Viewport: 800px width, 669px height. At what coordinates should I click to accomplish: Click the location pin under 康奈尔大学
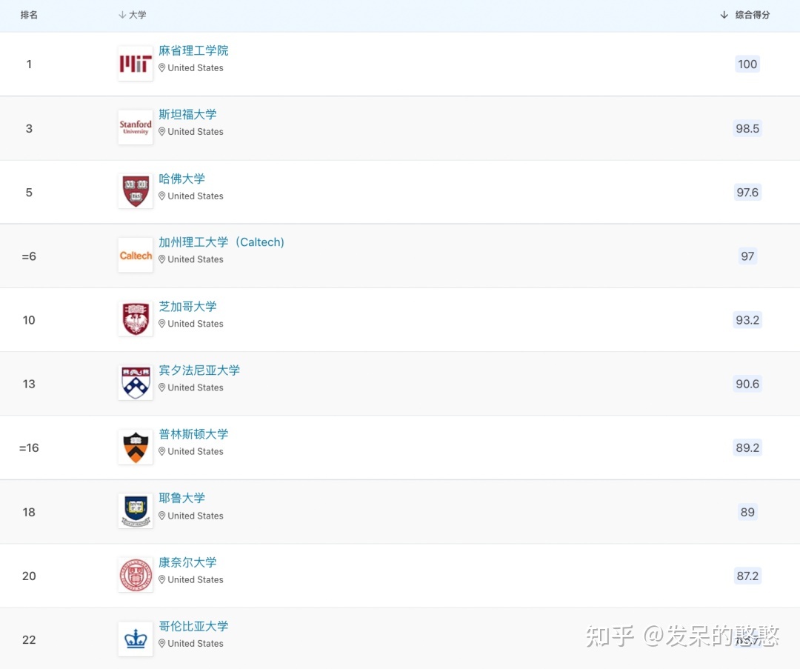point(161,579)
